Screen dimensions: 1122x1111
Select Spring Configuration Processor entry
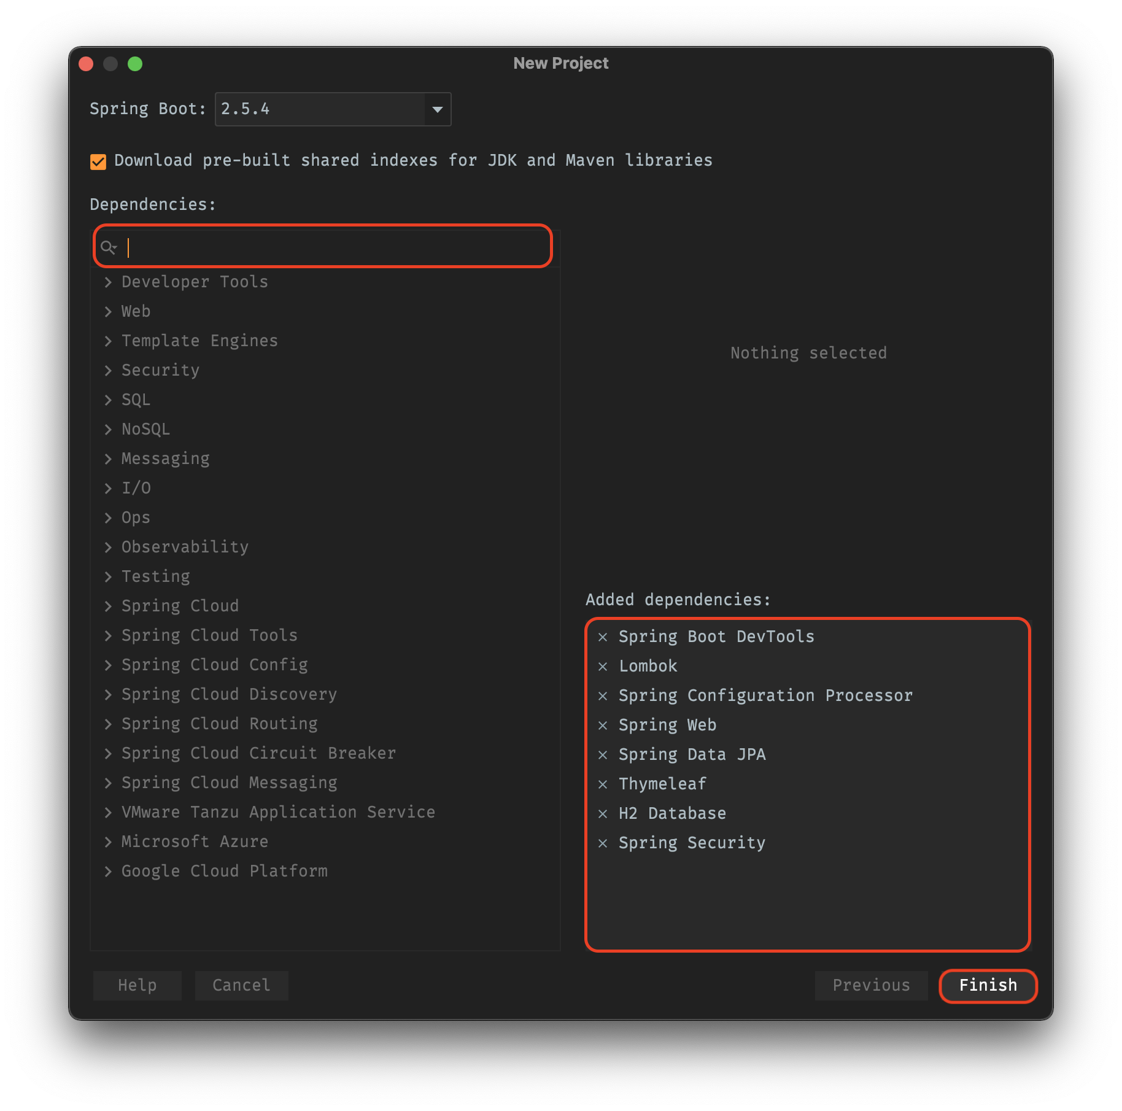pos(765,696)
